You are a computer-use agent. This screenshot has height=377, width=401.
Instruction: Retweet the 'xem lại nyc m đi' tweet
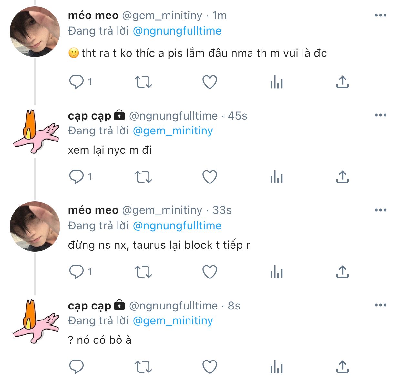pyautogui.click(x=143, y=177)
